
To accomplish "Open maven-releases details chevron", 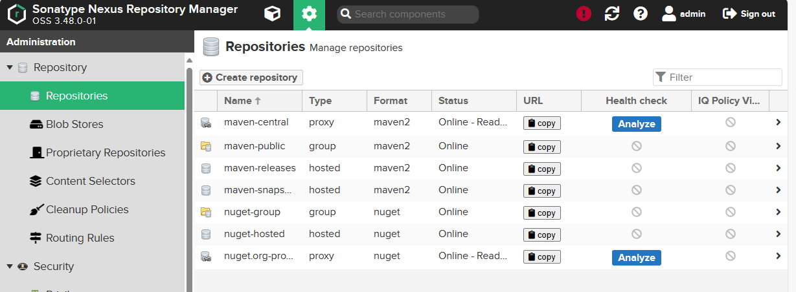I will click(779, 168).
